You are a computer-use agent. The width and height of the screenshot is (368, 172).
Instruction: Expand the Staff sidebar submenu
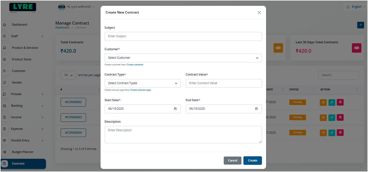pos(42,36)
